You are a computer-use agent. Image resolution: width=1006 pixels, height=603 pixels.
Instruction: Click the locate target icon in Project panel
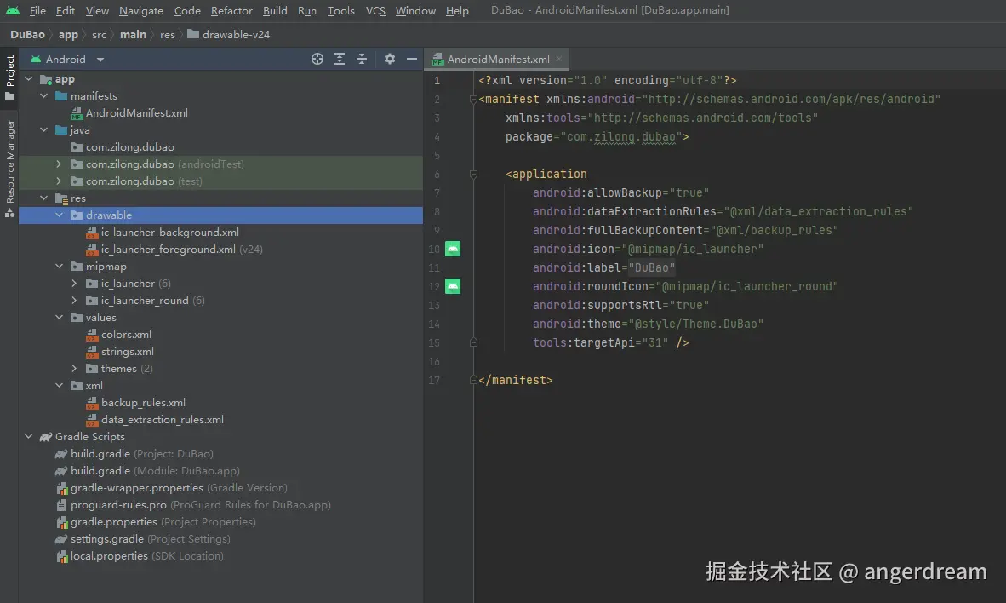coord(317,59)
